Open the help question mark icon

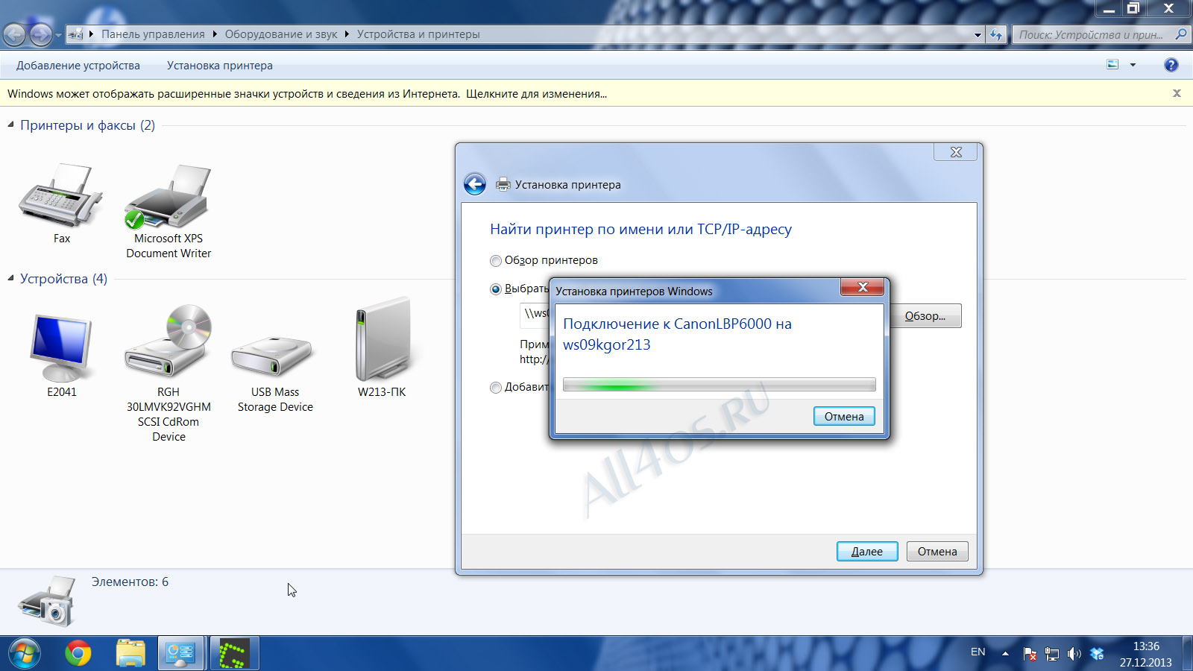[x=1171, y=65]
